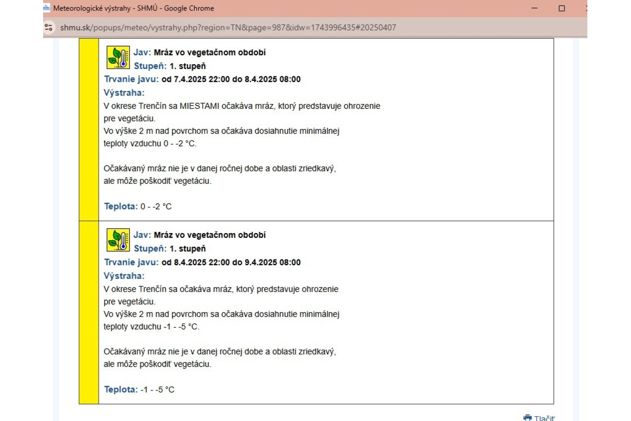Click 'Výstraha:' heading in first warning
Screen dimensions: 631x421
click(x=124, y=93)
